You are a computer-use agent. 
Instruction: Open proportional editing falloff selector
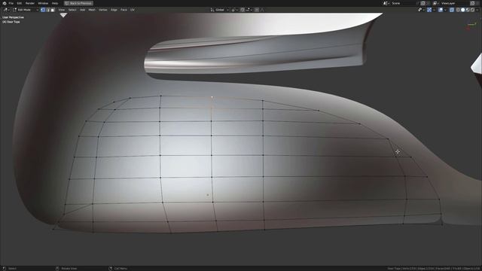pos(262,10)
